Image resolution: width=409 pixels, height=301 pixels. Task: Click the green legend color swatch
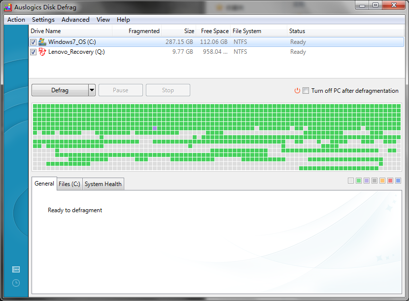coord(359,181)
